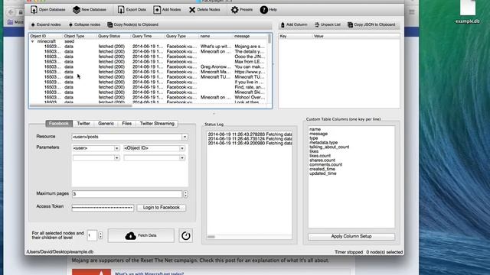Switch to the Facebook tab
The height and width of the screenshot is (275, 490).
tap(59, 124)
